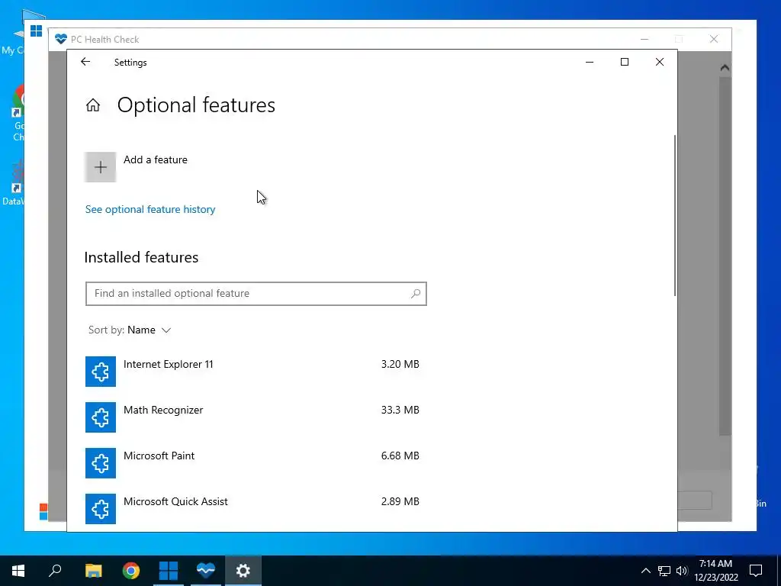Minimize the Settings window
Image resolution: width=781 pixels, height=586 pixels.
point(590,62)
